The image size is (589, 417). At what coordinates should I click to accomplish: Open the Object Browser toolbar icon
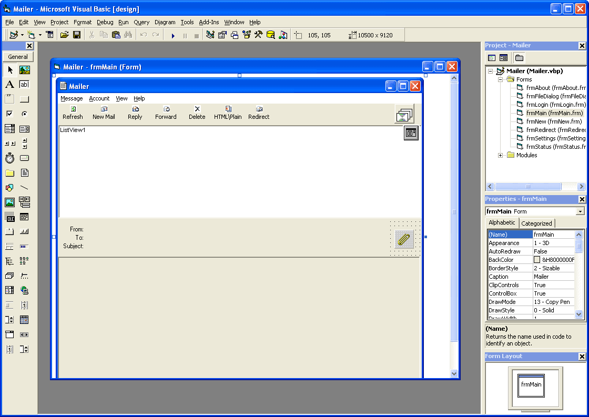pos(247,35)
